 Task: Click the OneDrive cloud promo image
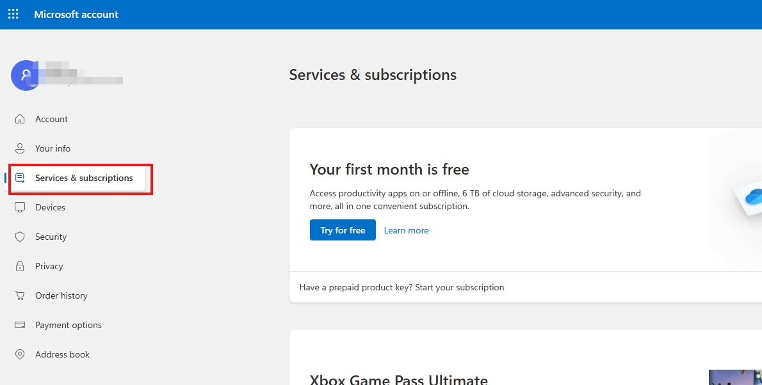tap(747, 199)
